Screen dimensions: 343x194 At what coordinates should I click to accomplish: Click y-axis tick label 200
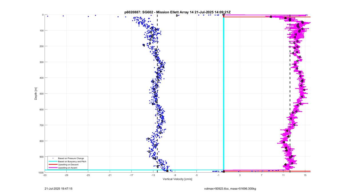coord(41,46)
